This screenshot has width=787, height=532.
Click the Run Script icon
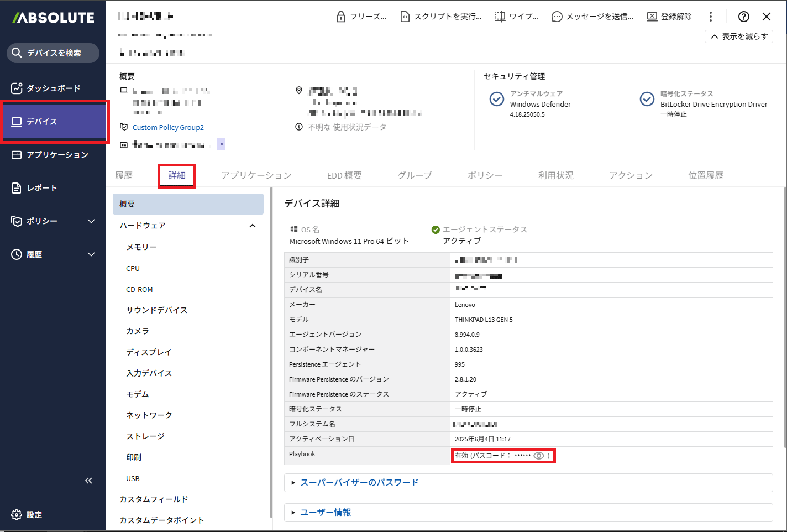pyautogui.click(x=405, y=17)
